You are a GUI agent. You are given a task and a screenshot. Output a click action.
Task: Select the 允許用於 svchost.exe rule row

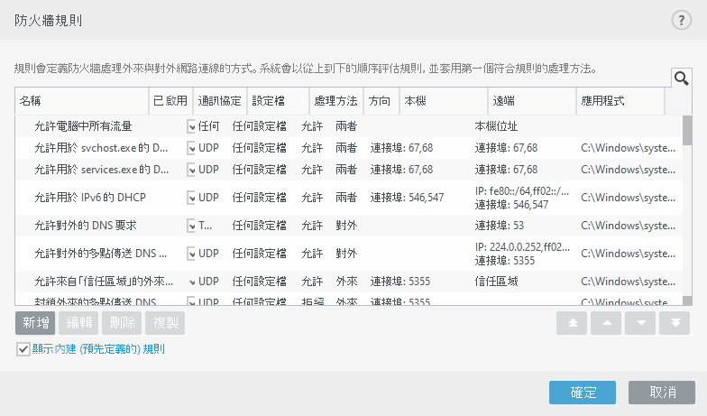99,147
